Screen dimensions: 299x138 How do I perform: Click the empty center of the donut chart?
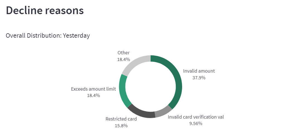click(151, 87)
